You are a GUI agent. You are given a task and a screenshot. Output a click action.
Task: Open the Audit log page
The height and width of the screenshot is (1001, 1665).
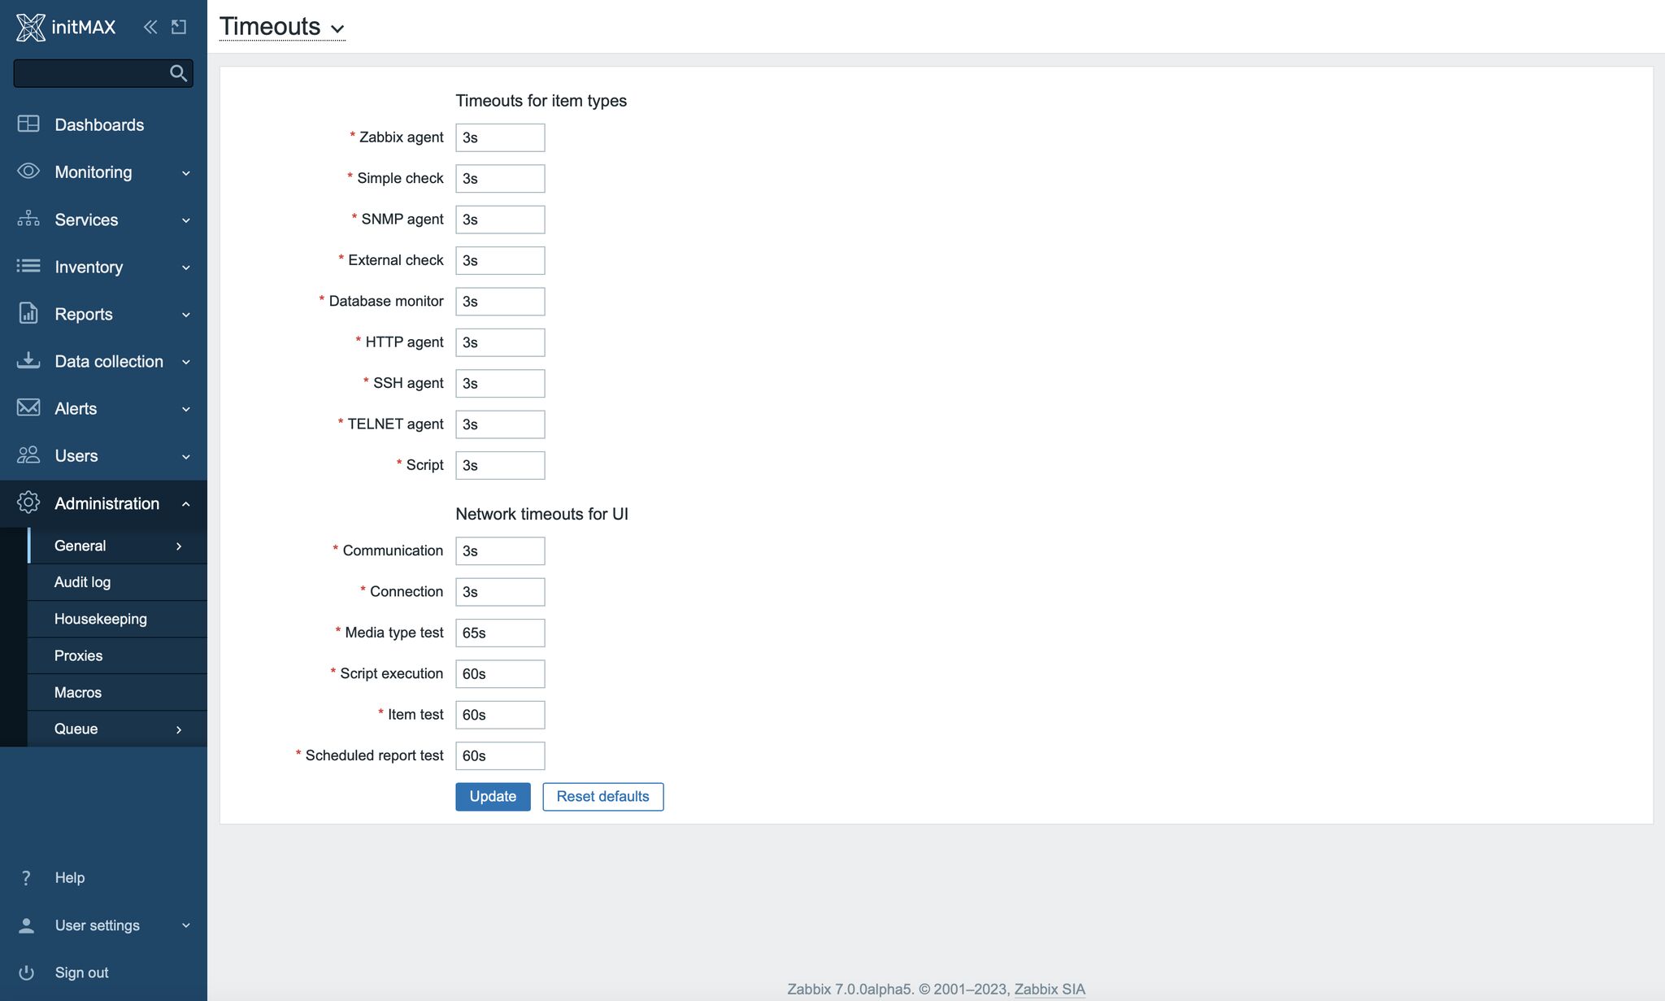pyautogui.click(x=82, y=582)
